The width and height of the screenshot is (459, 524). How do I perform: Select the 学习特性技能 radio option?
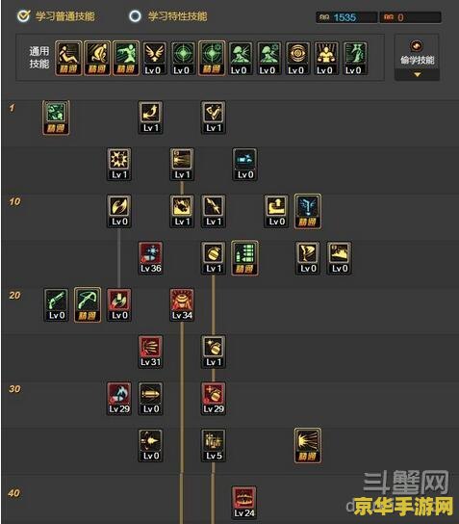click(135, 15)
